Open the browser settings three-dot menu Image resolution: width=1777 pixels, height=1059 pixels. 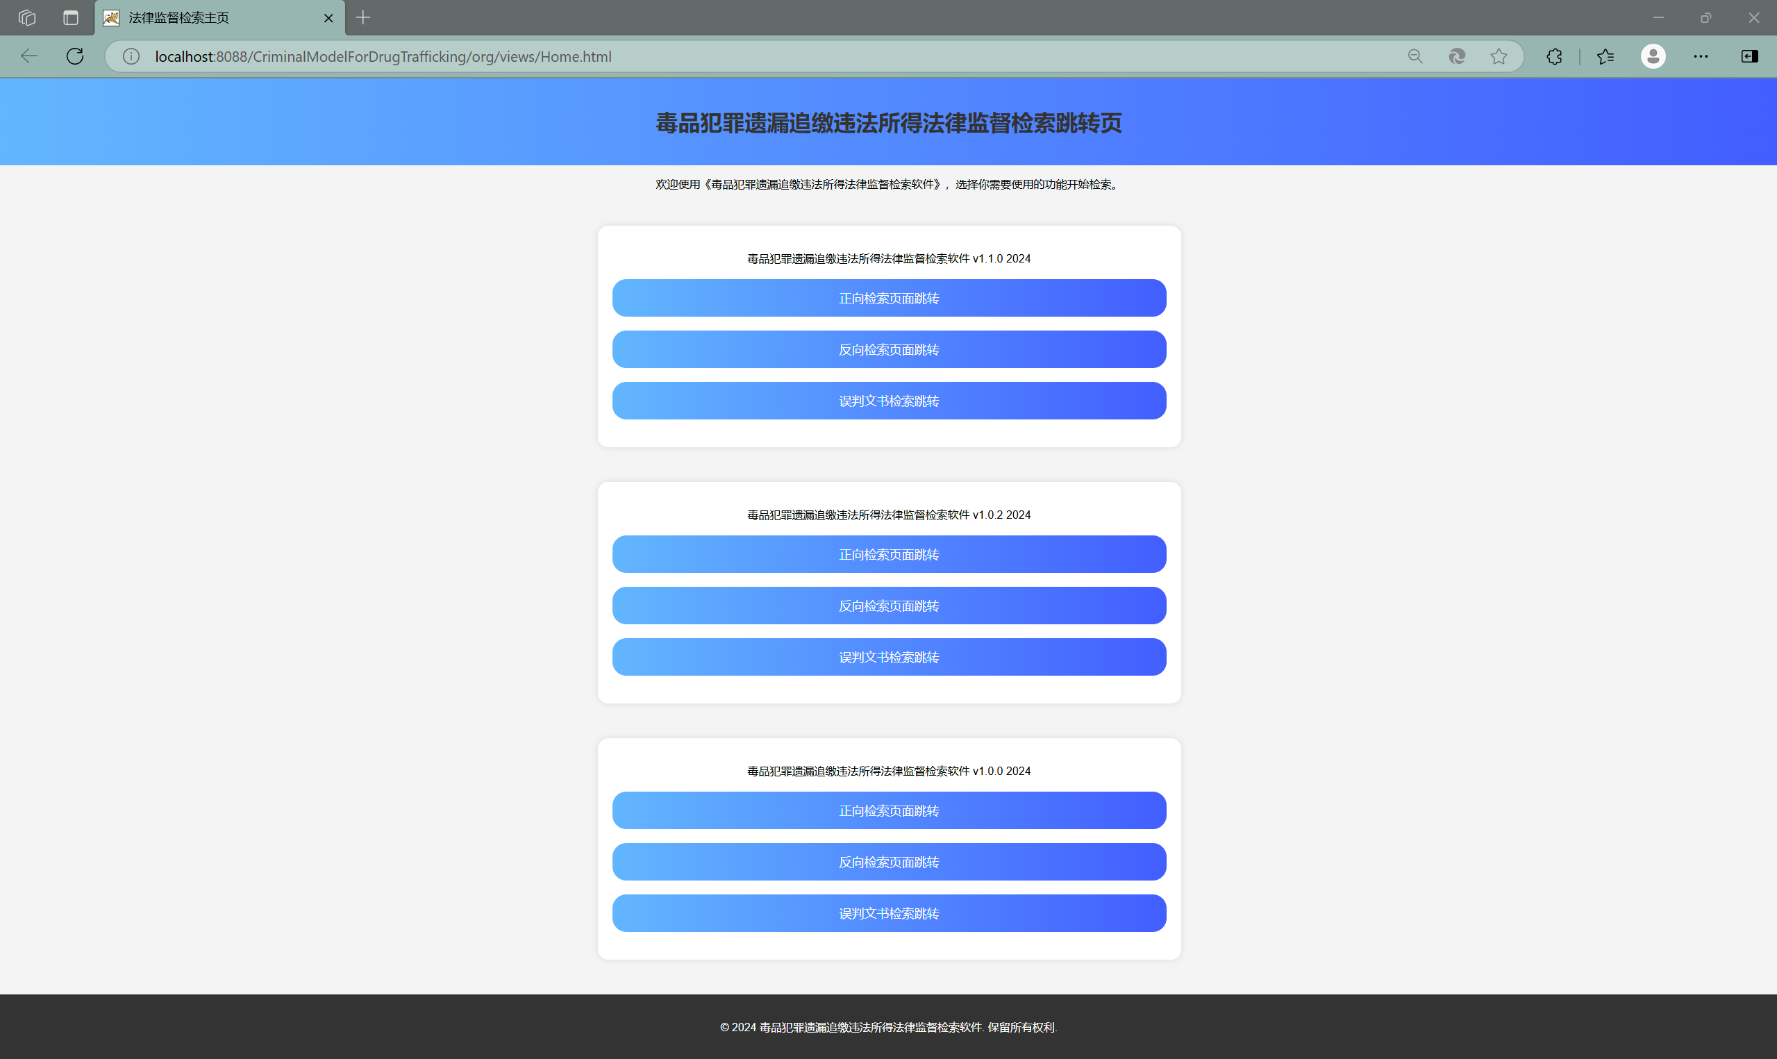point(1701,56)
